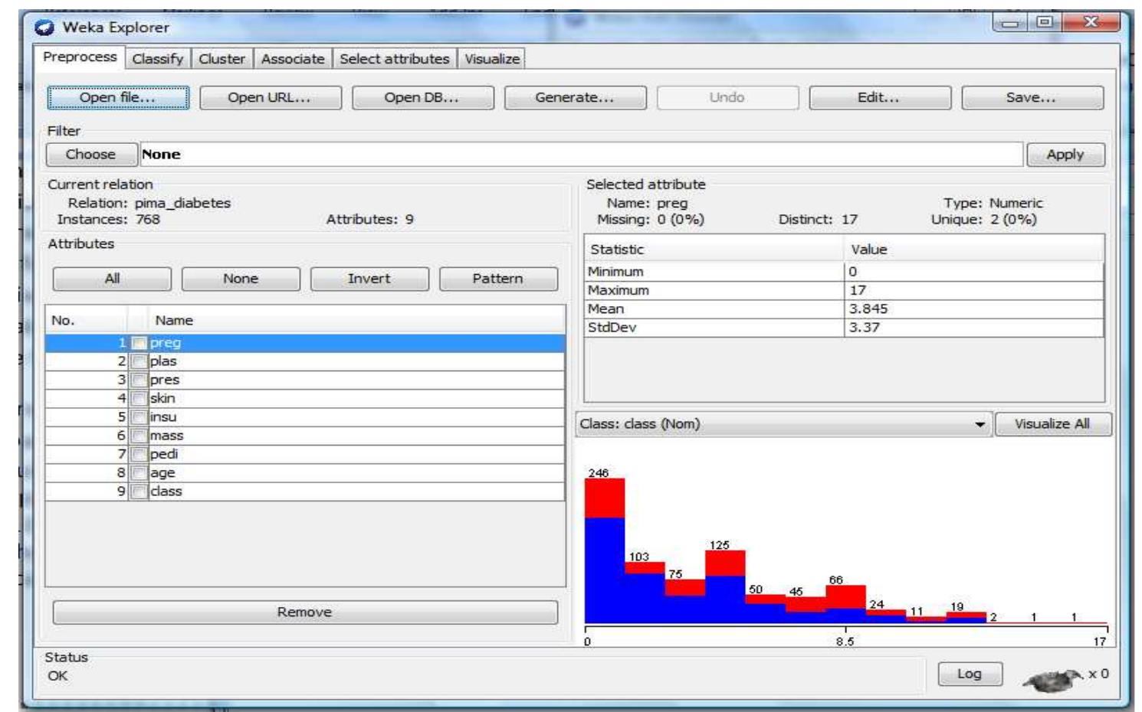This screenshot has width=1142, height=712.
Task: Switch to the Classify tab
Action: (157, 59)
